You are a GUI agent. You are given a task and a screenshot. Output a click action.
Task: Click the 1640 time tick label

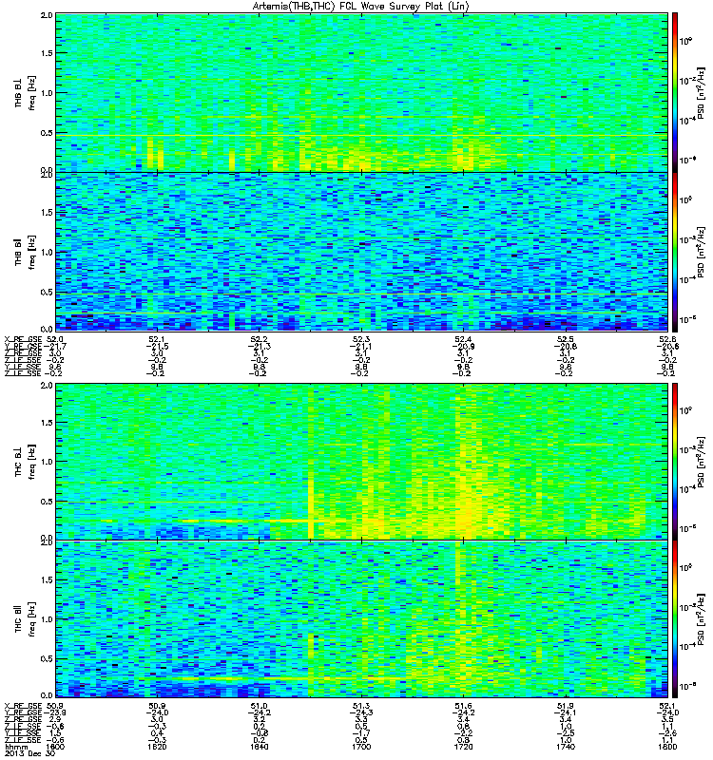click(x=259, y=747)
